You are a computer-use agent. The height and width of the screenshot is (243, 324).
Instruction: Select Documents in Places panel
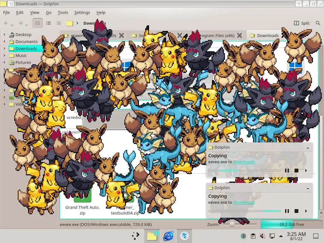(27, 41)
